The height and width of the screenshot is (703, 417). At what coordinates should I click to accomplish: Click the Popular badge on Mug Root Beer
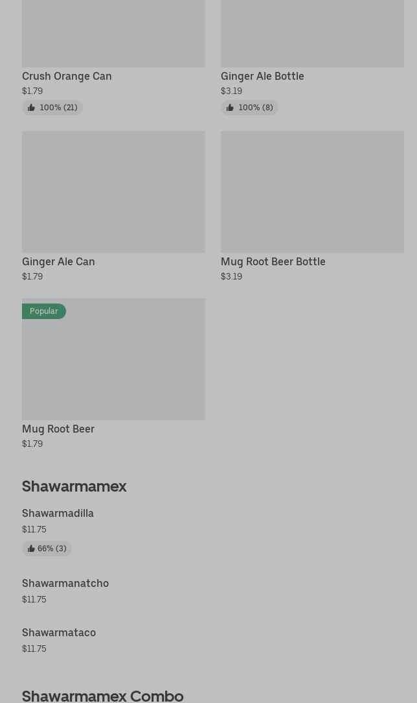coord(44,311)
